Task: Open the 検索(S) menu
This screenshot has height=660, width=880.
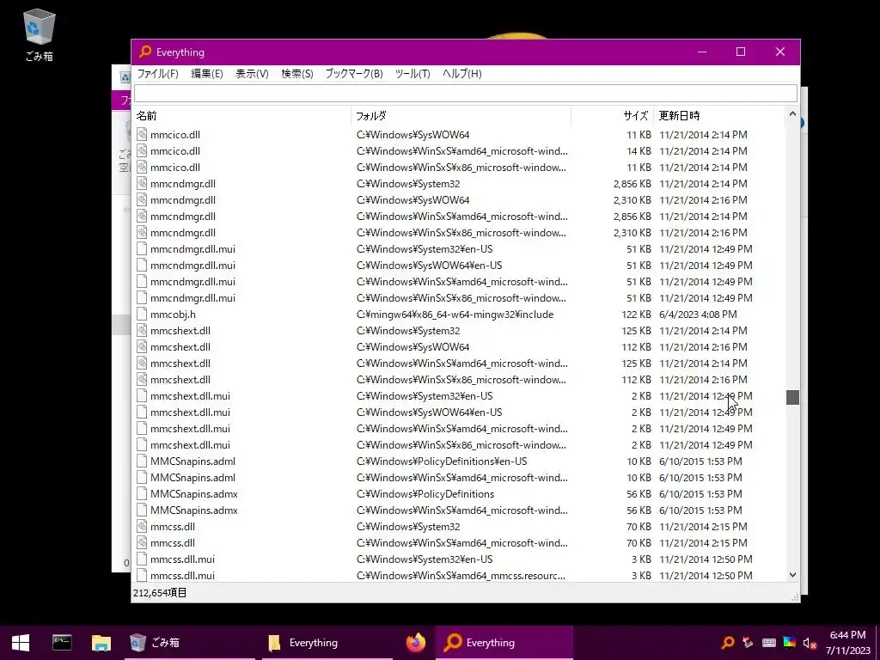Action: tap(296, 74)
